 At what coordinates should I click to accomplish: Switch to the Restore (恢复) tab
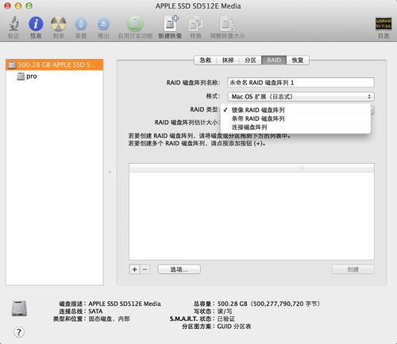[x=298, y=60]
